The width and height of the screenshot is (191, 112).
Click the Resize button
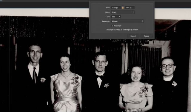point(147,36)
